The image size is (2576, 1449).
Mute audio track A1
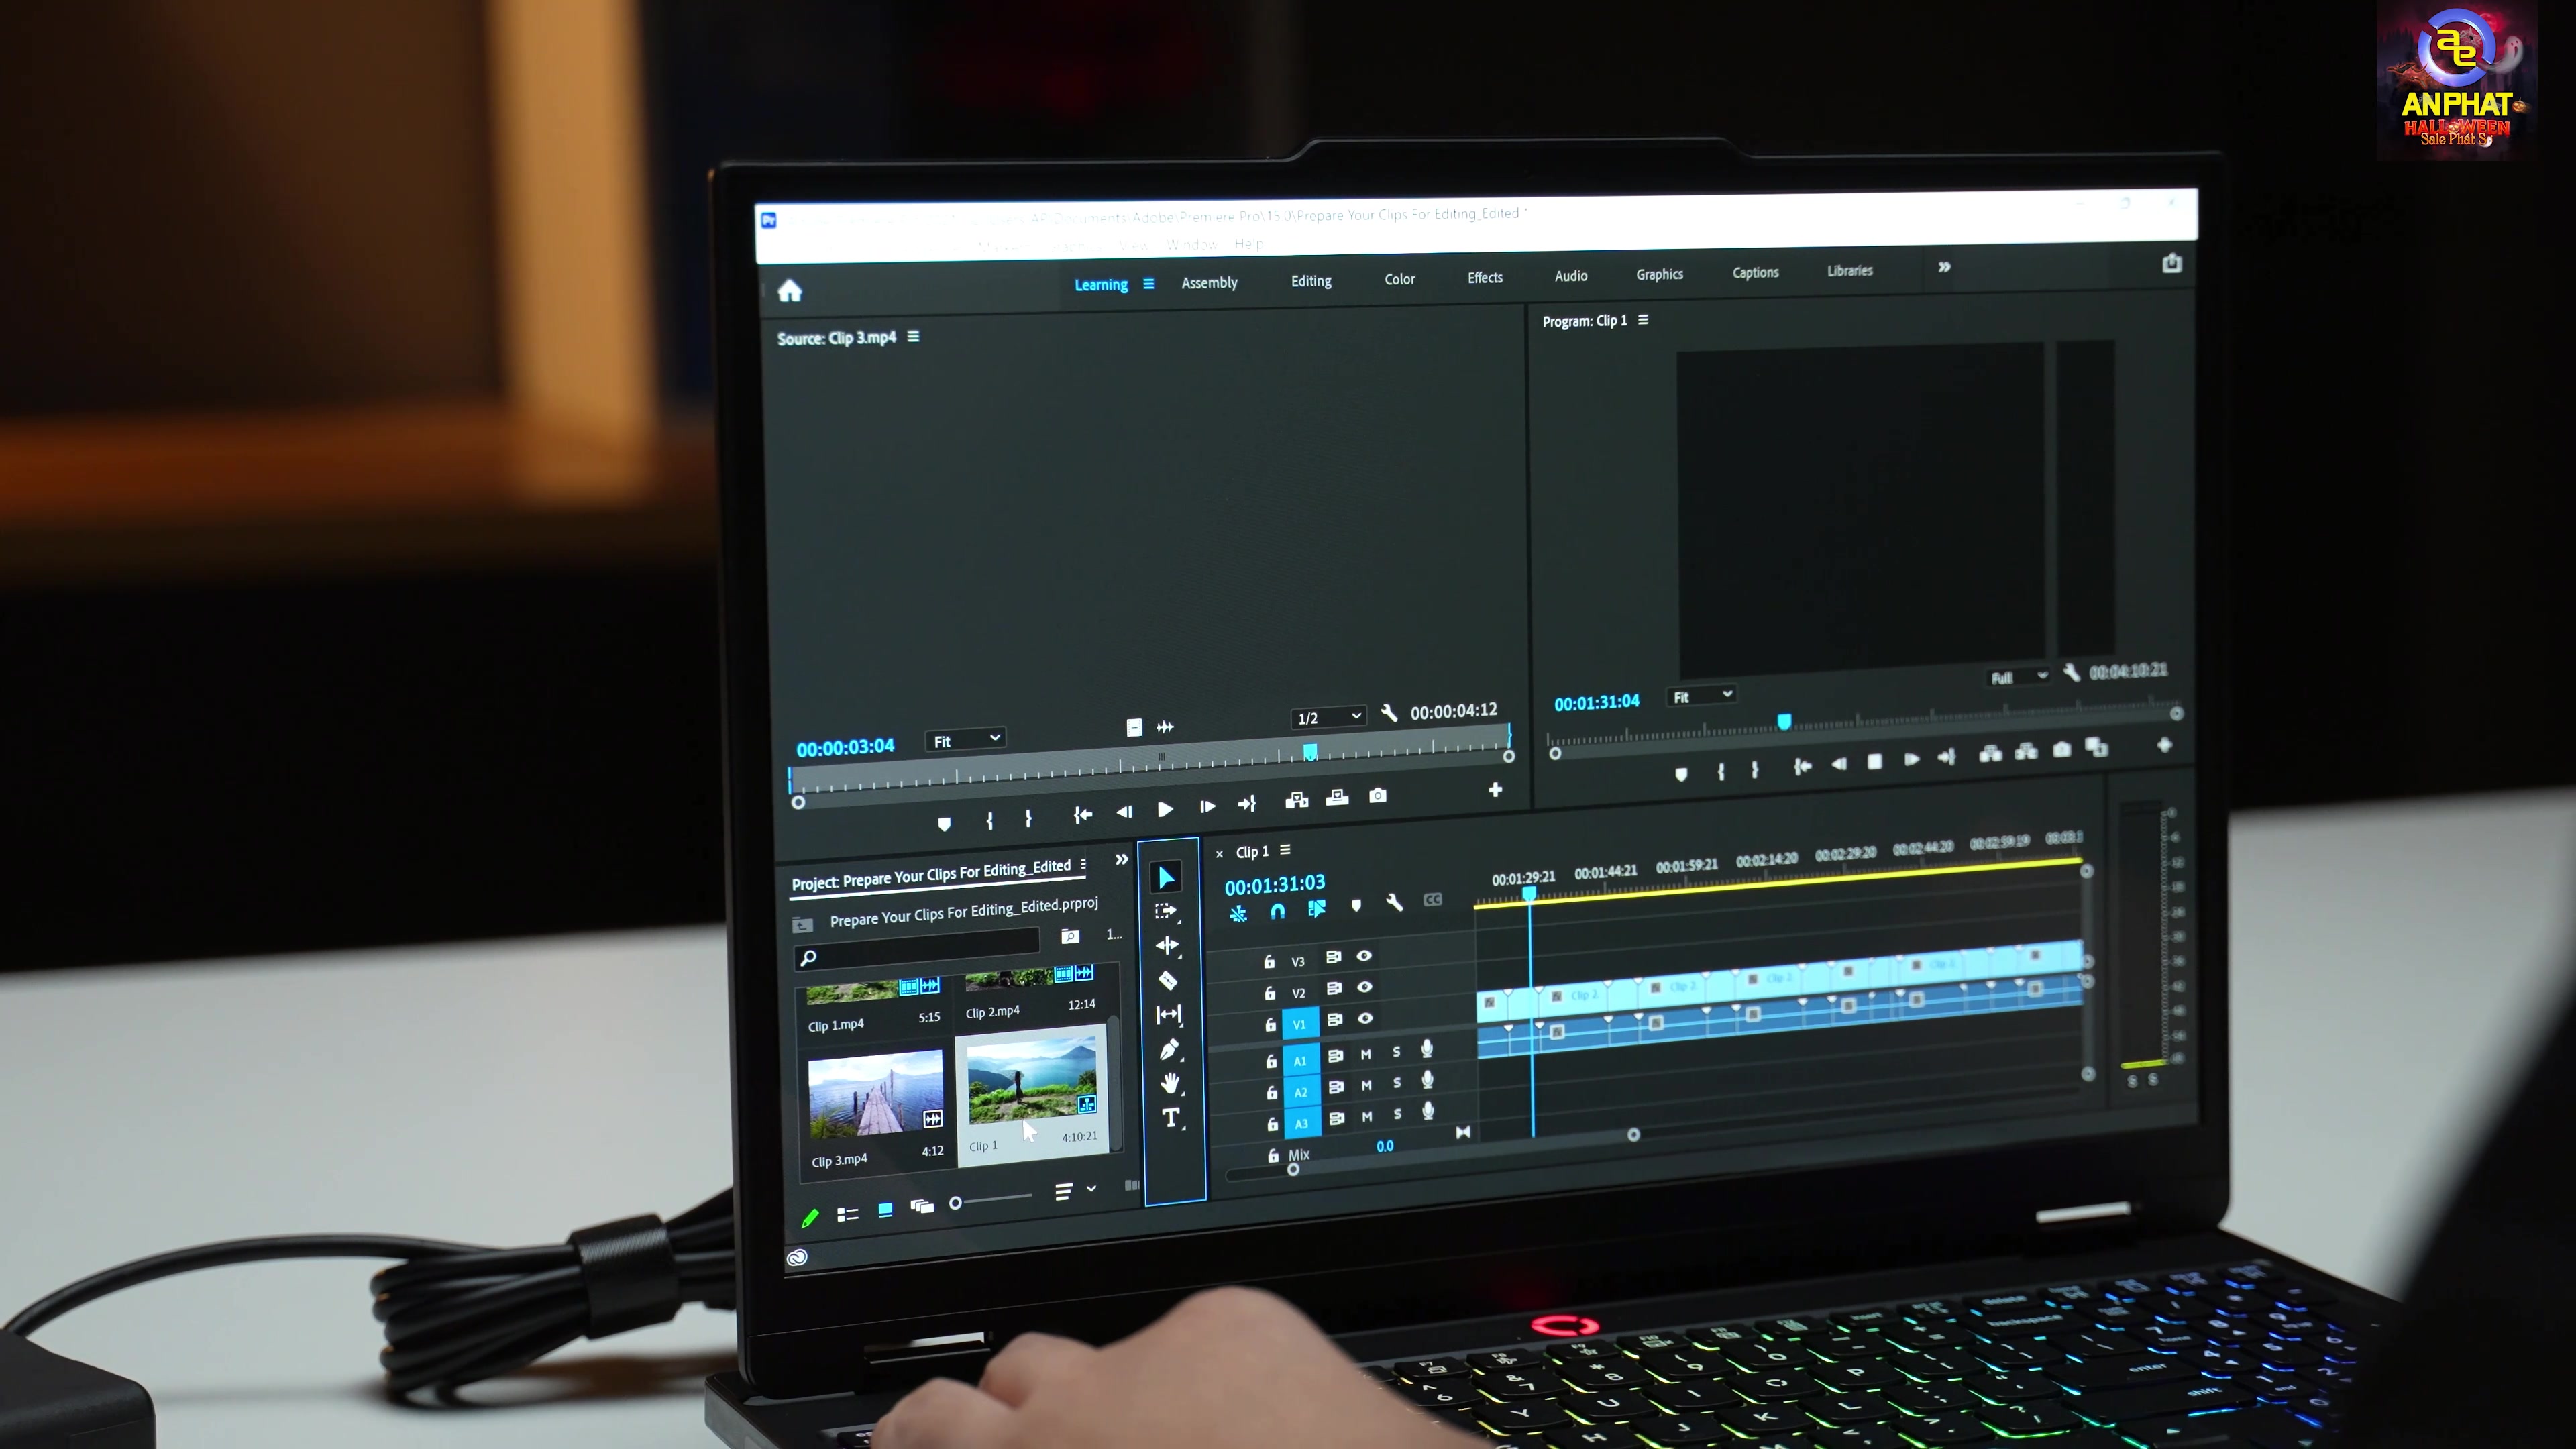point(1365,1054)
